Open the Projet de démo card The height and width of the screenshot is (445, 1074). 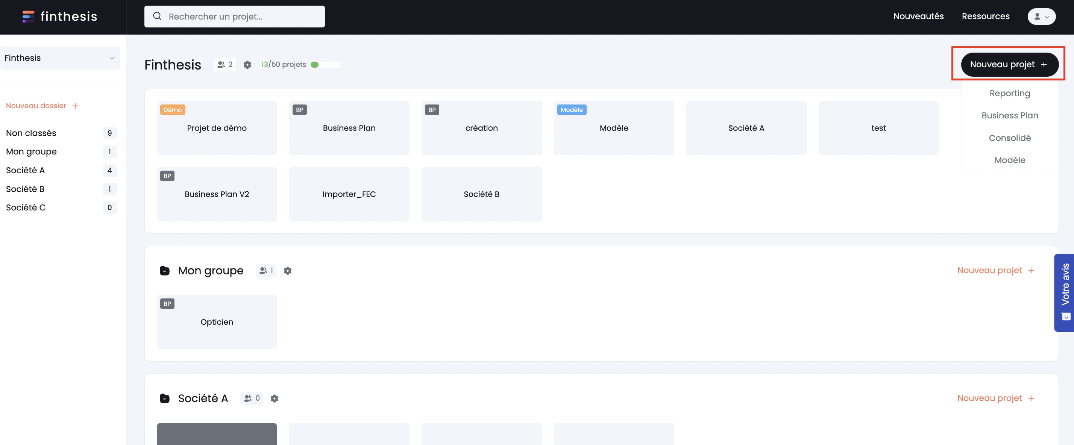217,128
